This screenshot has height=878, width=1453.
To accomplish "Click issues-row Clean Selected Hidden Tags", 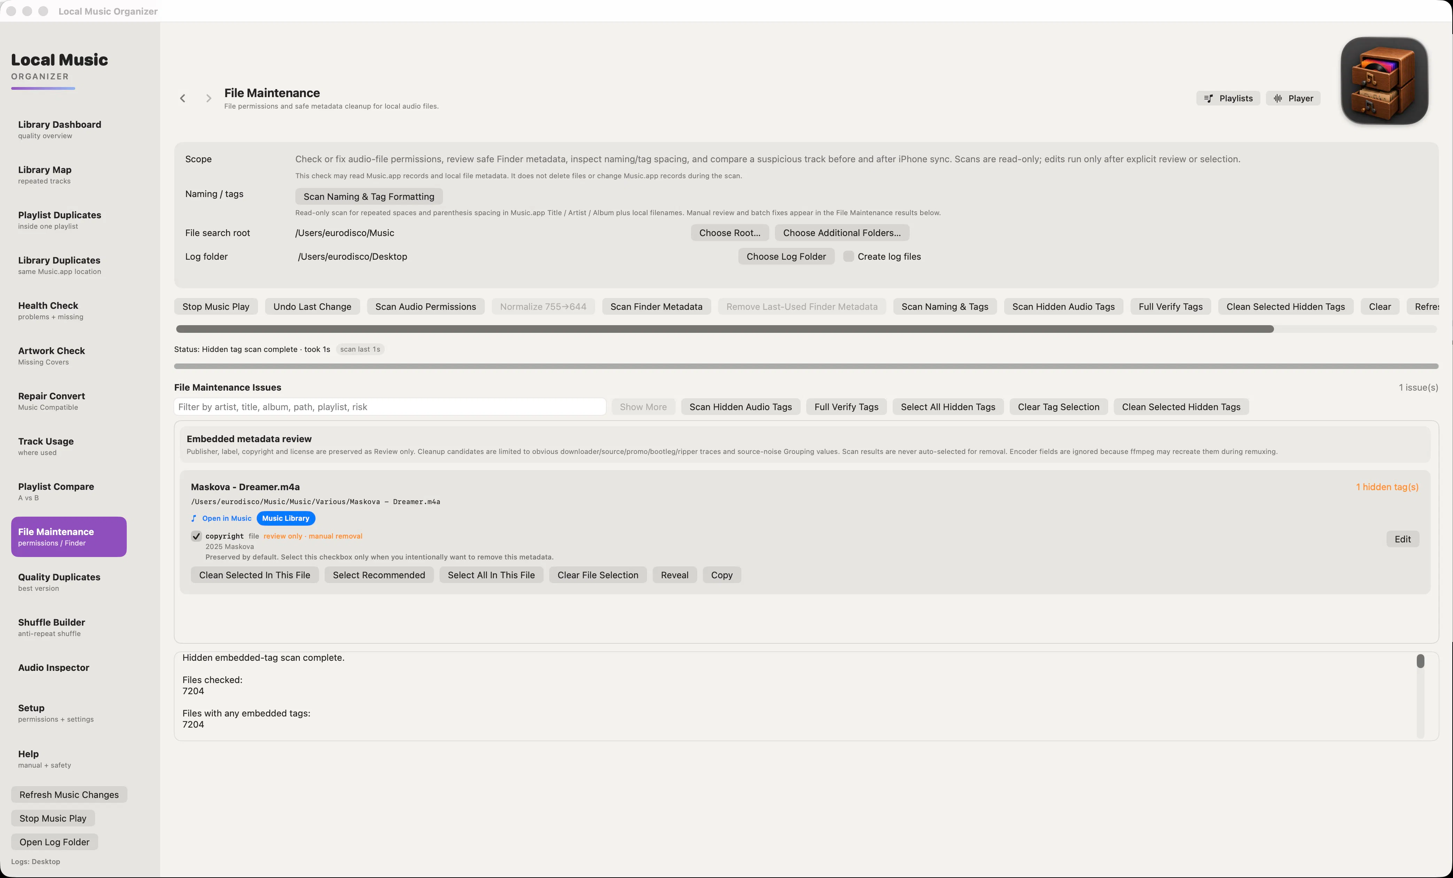I will click(1181, 407).
